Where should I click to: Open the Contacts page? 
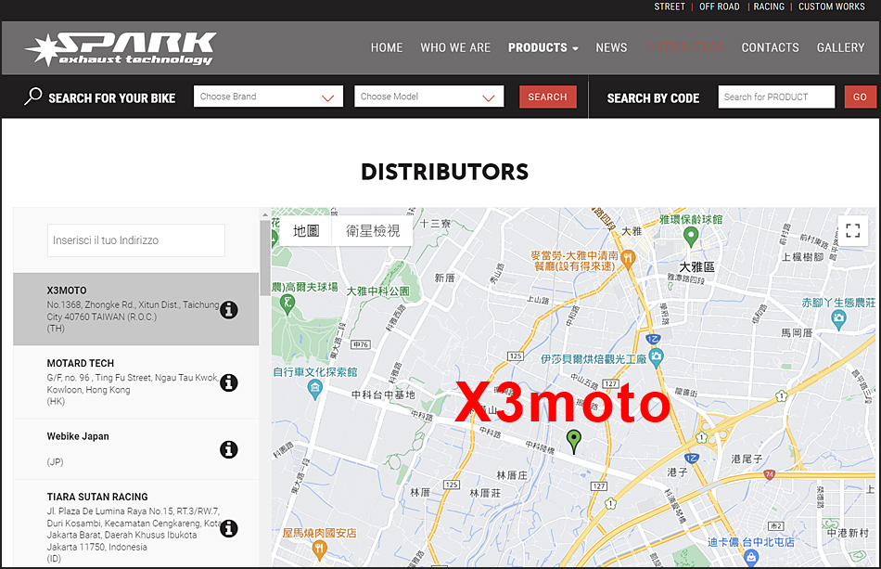point(770,47)
